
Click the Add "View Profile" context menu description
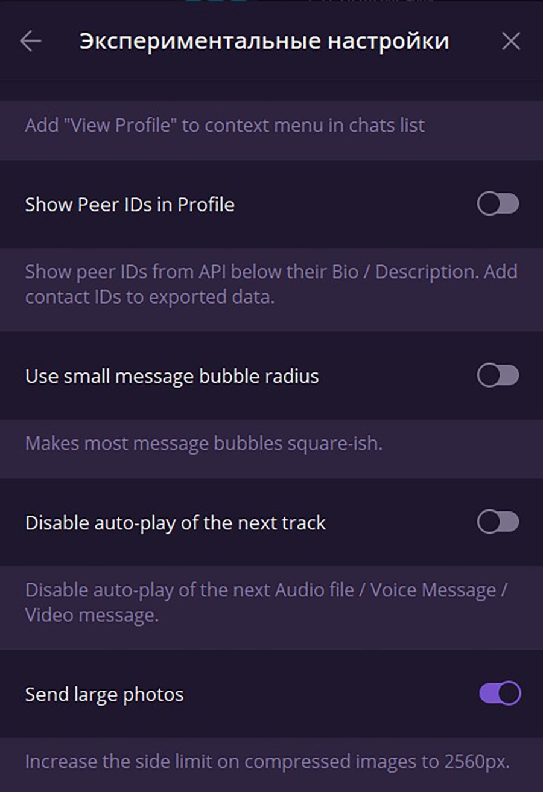point(224,126)
